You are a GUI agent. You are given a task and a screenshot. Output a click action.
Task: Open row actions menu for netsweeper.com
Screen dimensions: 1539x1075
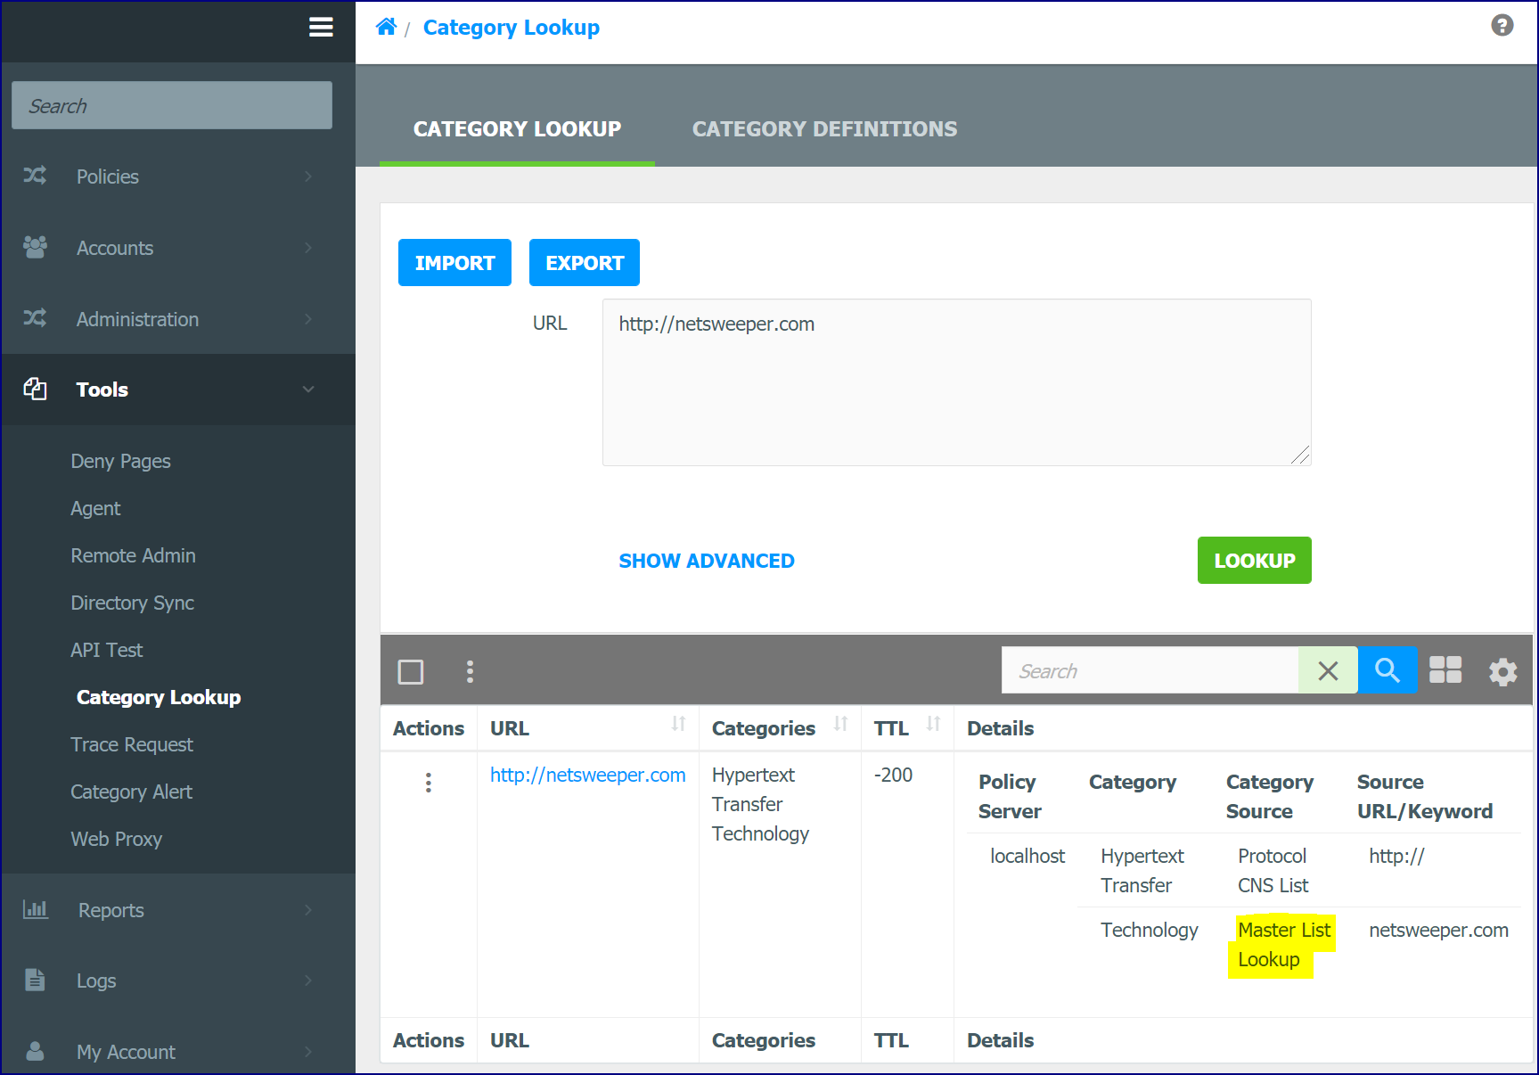pos(429,783)
